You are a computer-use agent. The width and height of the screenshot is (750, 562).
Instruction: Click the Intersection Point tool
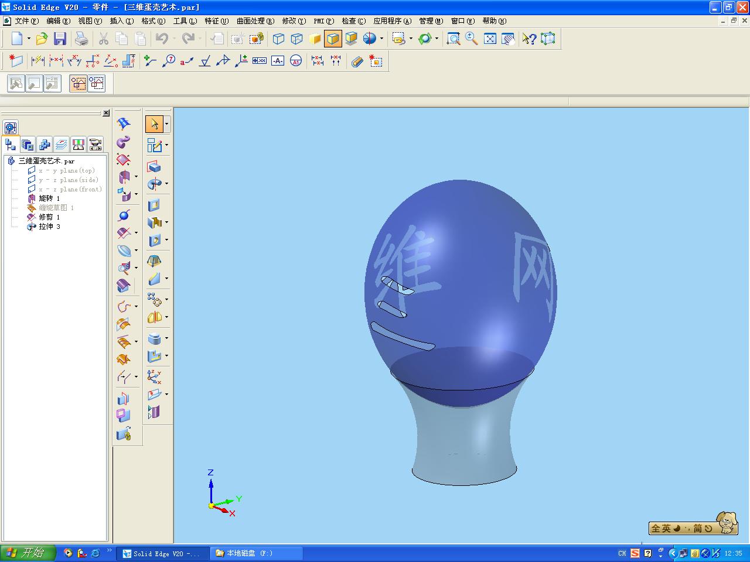pos(124,215)
